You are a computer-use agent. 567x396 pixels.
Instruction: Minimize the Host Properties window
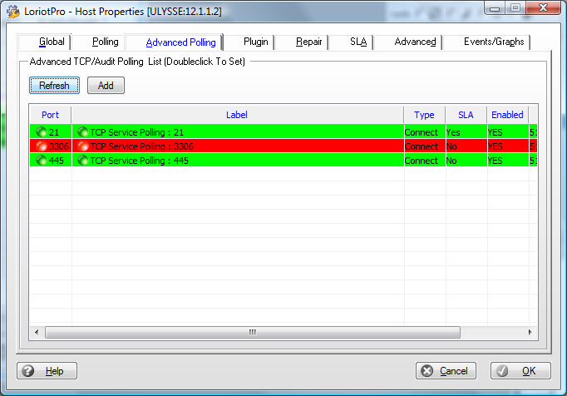point(495,8)
